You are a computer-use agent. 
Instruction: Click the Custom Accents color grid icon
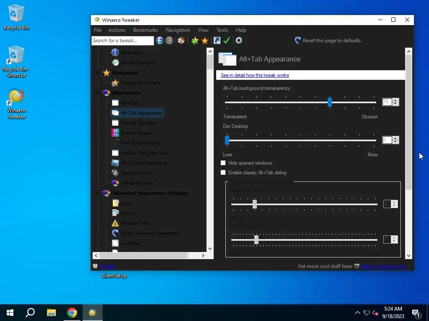(115, 132)
